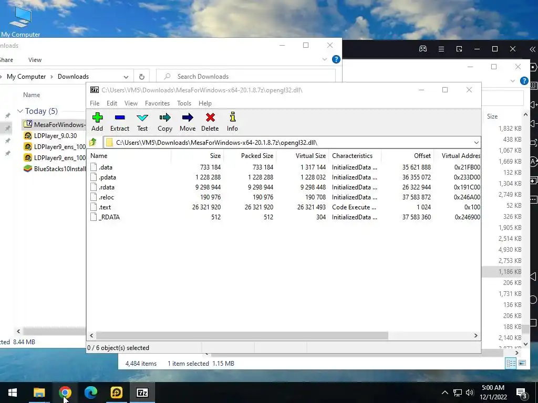
Task: Go up one folder level in 7-Zip
Action: pos(93,142)
